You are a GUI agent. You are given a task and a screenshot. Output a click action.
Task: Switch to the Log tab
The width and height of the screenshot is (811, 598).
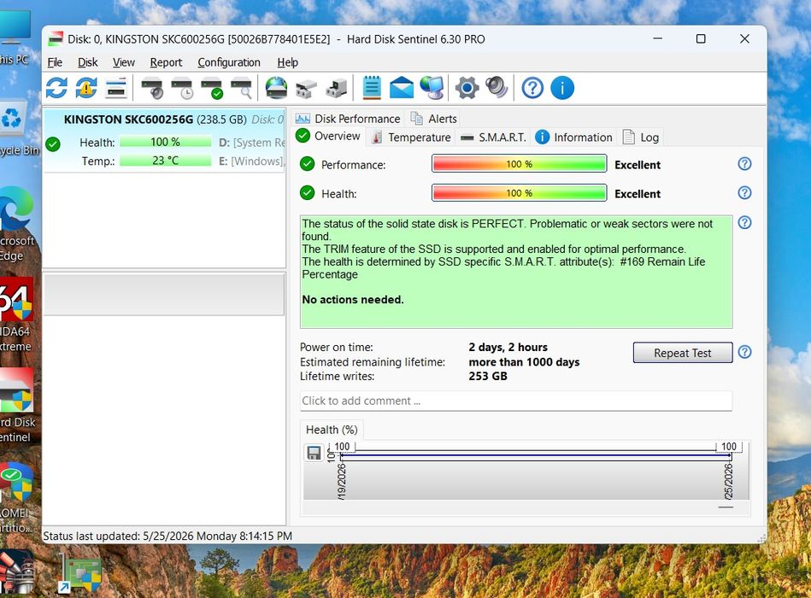coord(641,138)
